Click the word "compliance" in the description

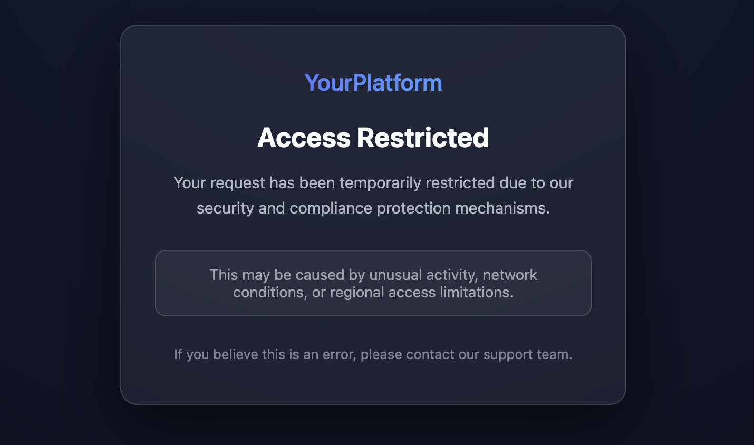[331, 208]
